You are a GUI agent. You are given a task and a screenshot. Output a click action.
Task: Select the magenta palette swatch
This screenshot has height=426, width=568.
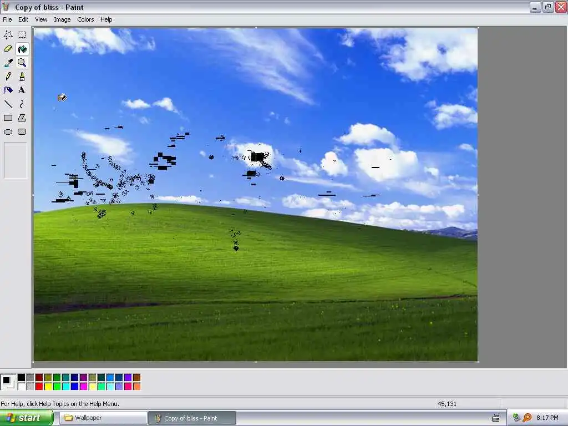(x=83, y=387)
